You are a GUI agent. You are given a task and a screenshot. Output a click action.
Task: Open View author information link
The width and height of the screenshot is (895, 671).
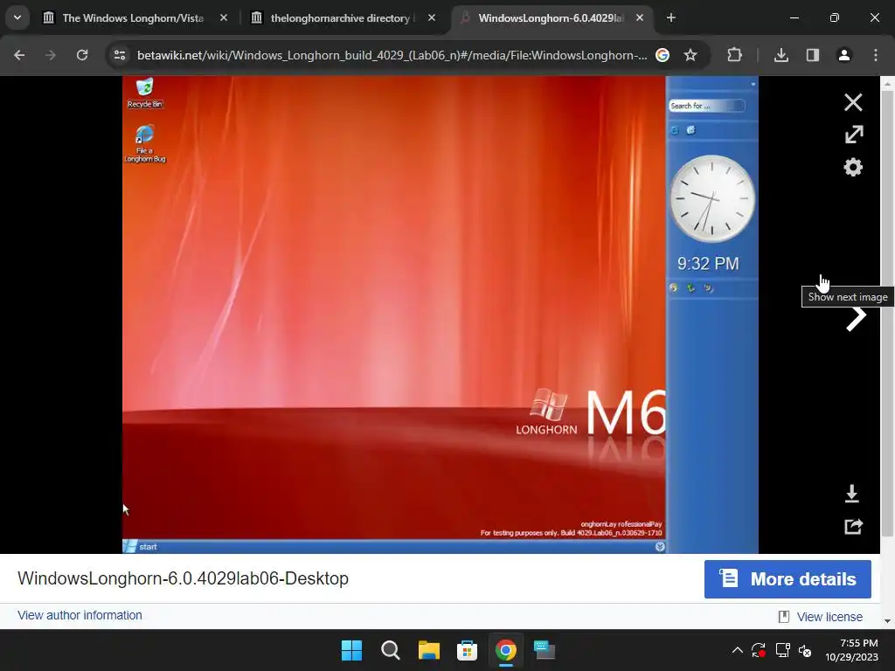tap(80, 615)
